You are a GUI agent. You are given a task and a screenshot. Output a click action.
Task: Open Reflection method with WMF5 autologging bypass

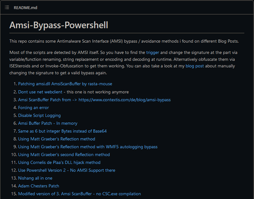(88, 147)
